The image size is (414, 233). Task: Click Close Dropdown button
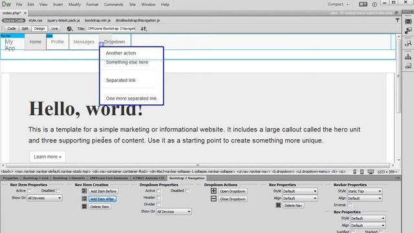pyautogui.click(x=233, y=199)
